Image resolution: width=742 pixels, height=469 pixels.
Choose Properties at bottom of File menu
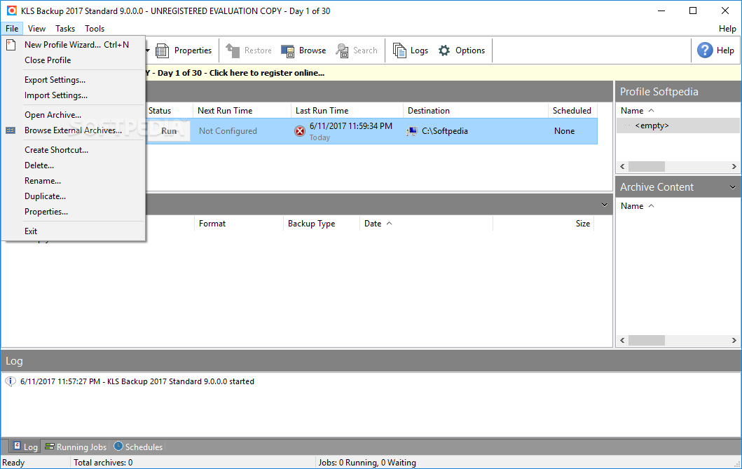pos(74,212)
